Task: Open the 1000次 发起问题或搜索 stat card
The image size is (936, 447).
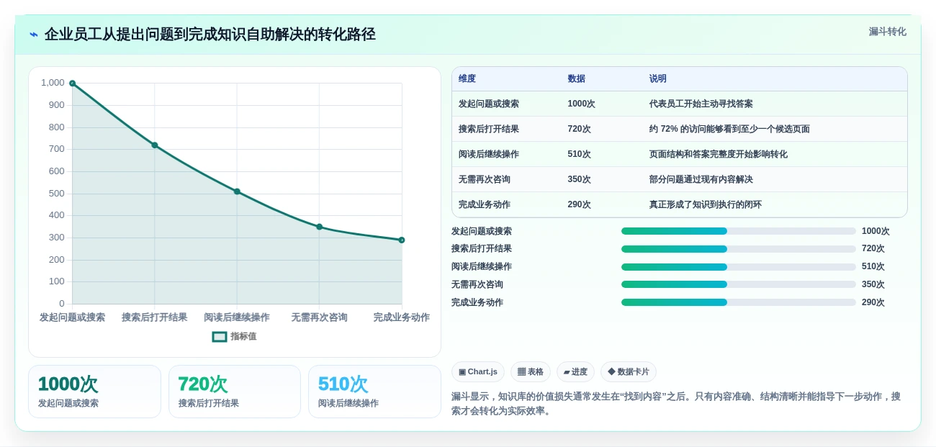Action: point(94,392)
